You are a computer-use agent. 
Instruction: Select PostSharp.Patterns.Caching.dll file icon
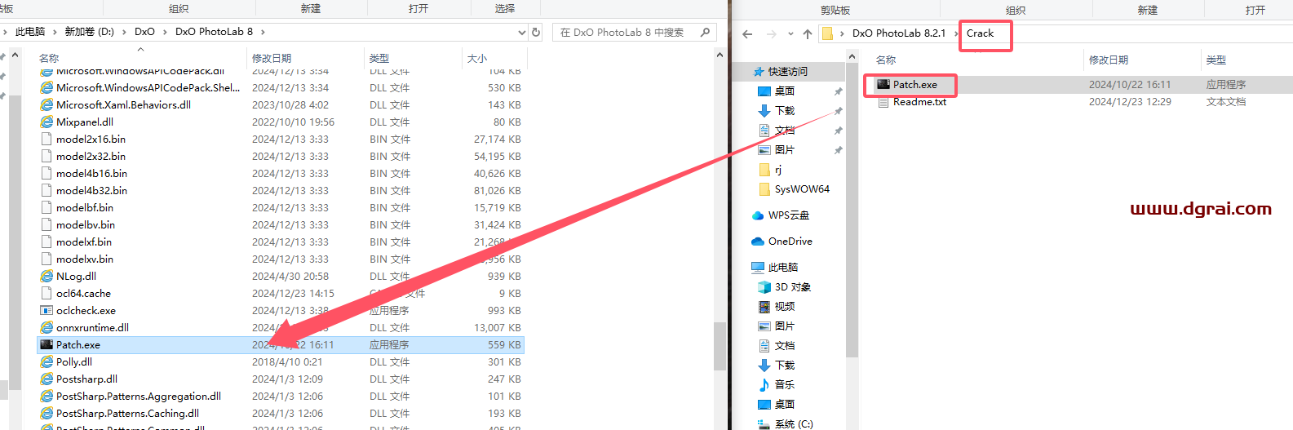point(47,413)
